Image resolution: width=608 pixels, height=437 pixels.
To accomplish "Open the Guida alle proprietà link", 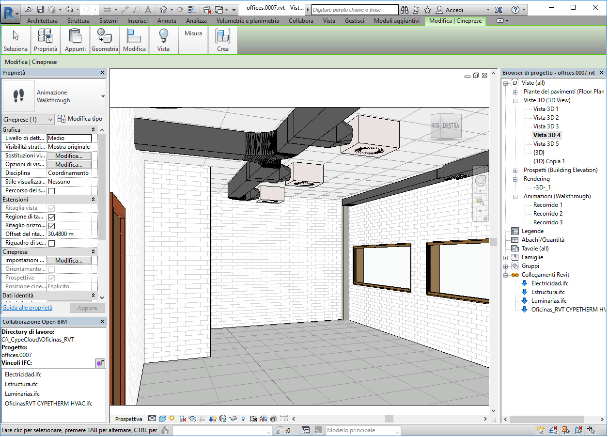I will (28, 308).
